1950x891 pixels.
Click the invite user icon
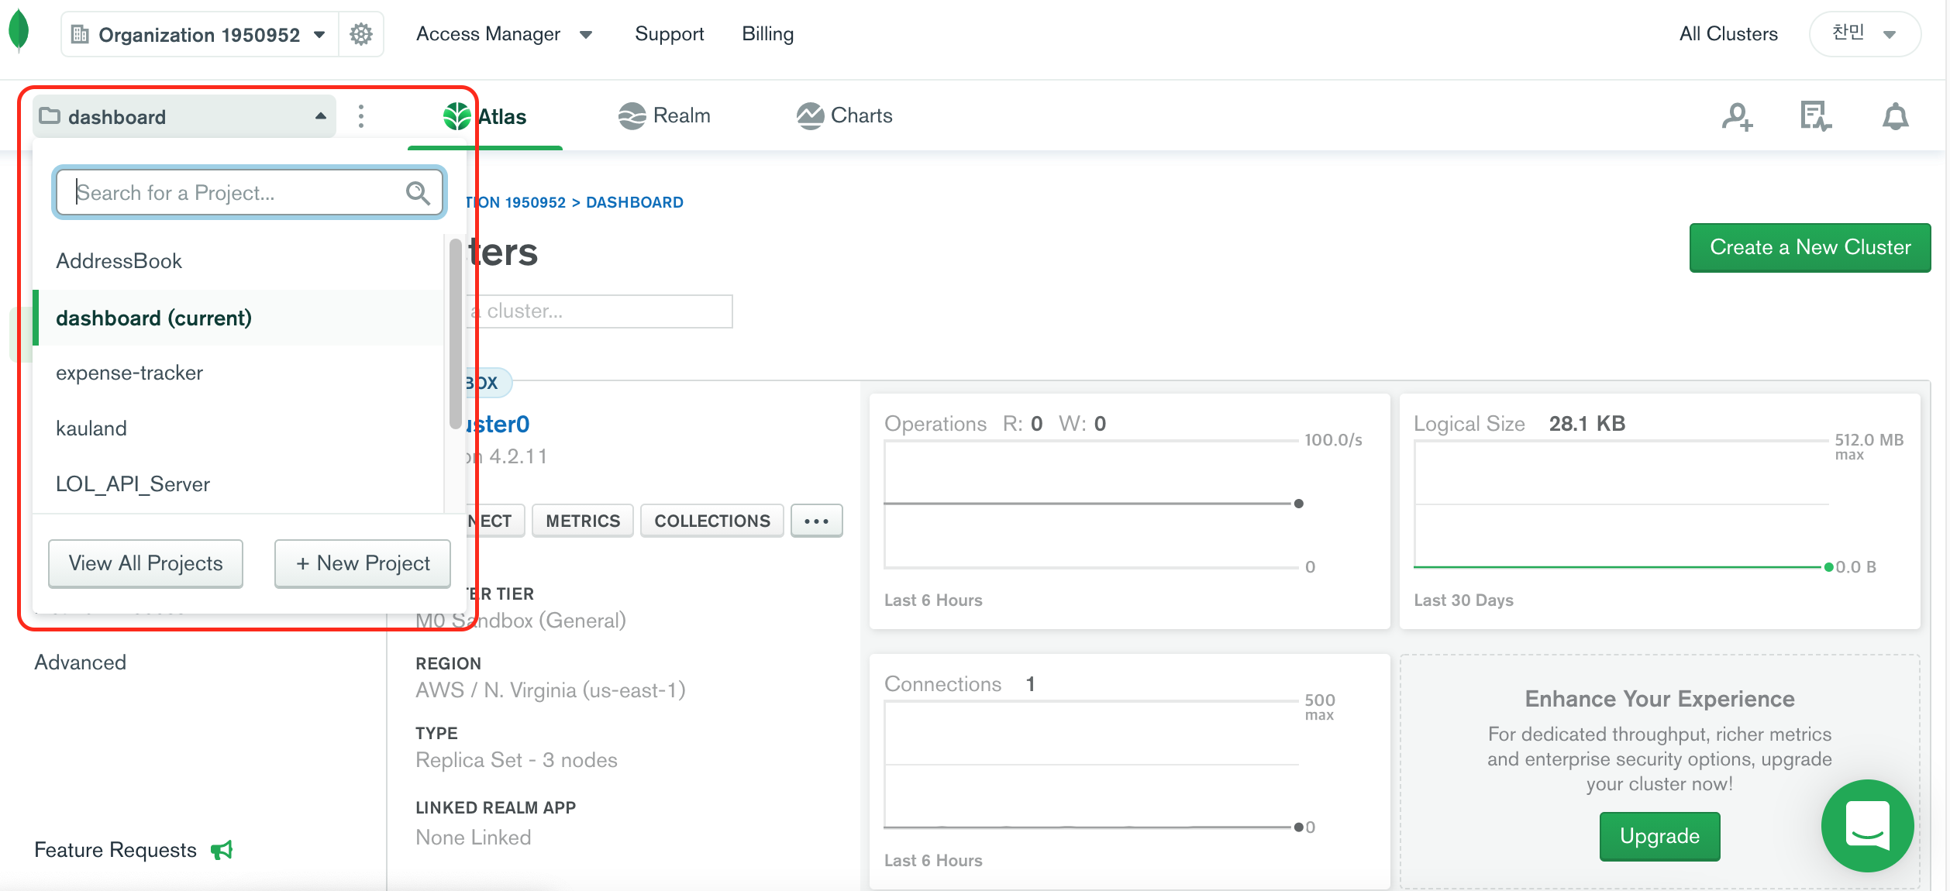pyautogui.click(x=1737, y=117)
